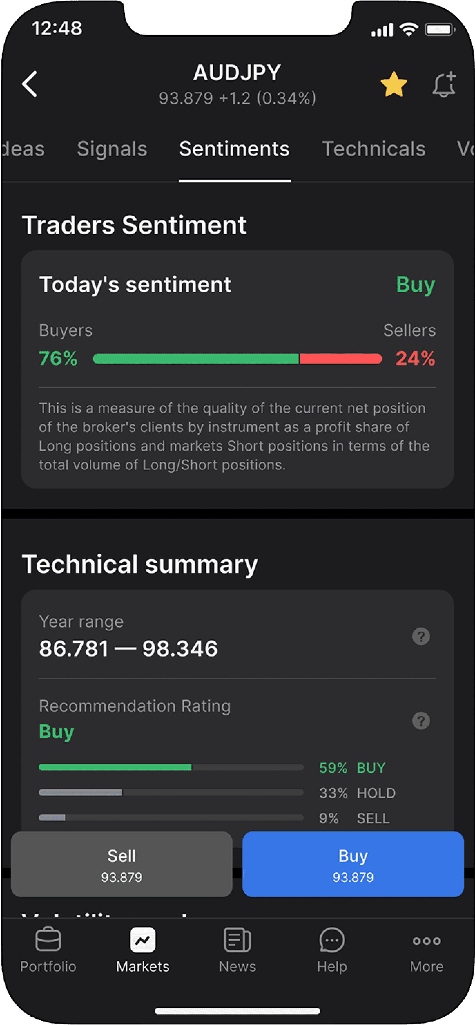Open the Portfolio briefcase icon
Screen dimensions: 475x1025
tap(48, 941)
